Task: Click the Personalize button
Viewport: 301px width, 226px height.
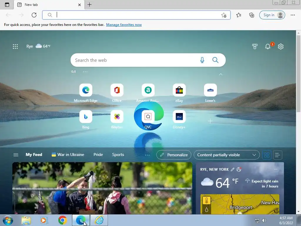Action: pyautogui.click(x=174, y=155)
